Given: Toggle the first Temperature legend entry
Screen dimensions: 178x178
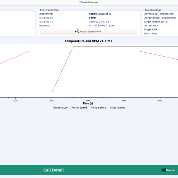Looking at the screenshot, I should pos(60,108).
